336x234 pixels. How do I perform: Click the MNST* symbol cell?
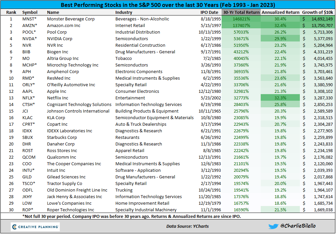[x=30, y=19]
